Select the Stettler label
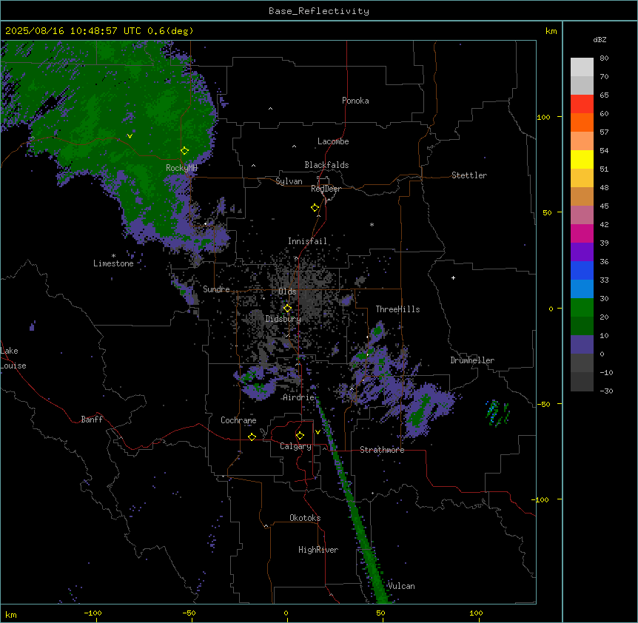This screenshot has height=623, width=638. 469,175
